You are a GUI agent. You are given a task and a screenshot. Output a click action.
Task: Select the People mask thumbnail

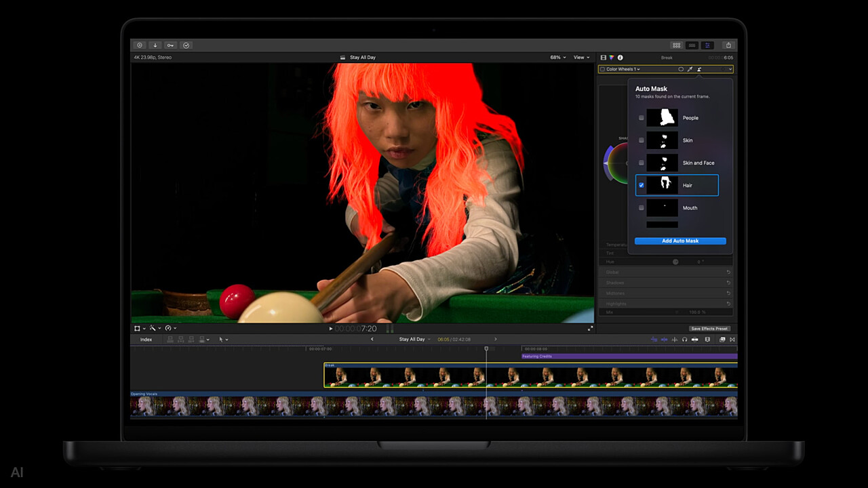(x=662, y=118)
